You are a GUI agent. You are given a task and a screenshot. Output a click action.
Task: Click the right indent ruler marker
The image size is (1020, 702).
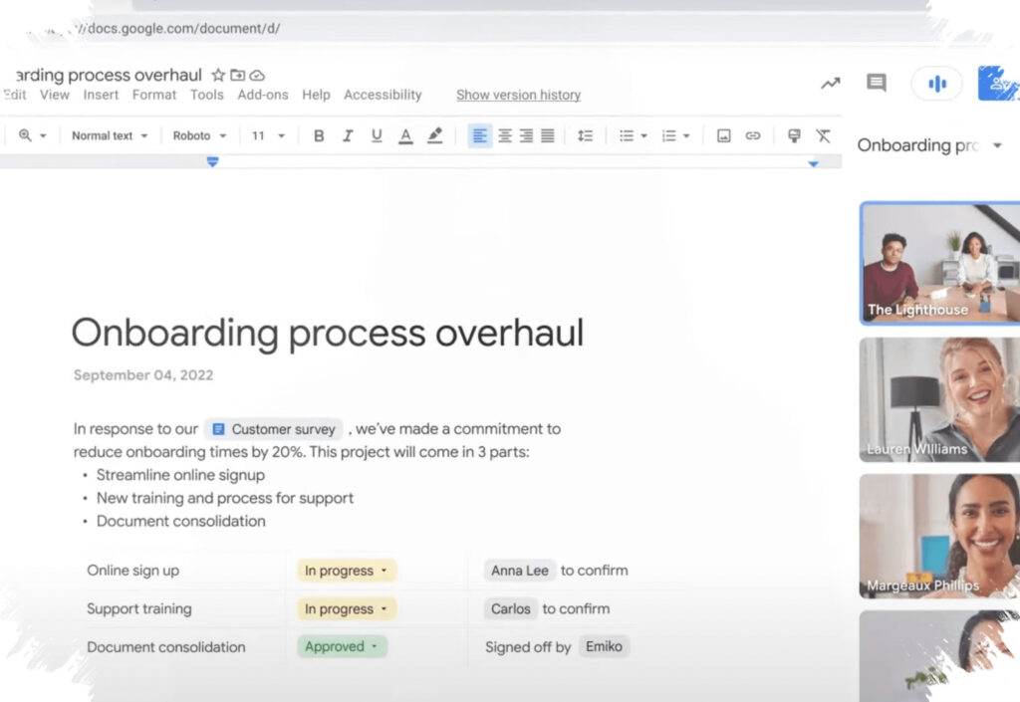(x=813, y=163)
